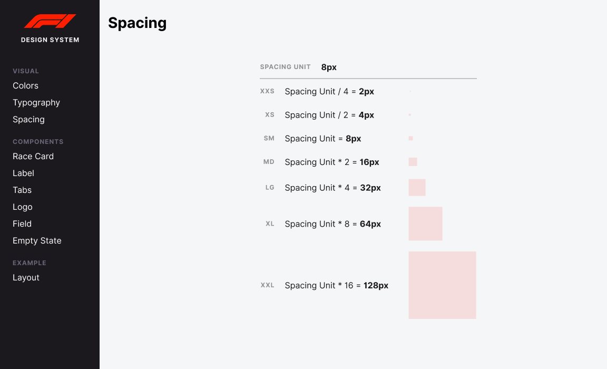Go to the Label component
The width and height of the screenshot is (607, 369).
tap(23, 173)
